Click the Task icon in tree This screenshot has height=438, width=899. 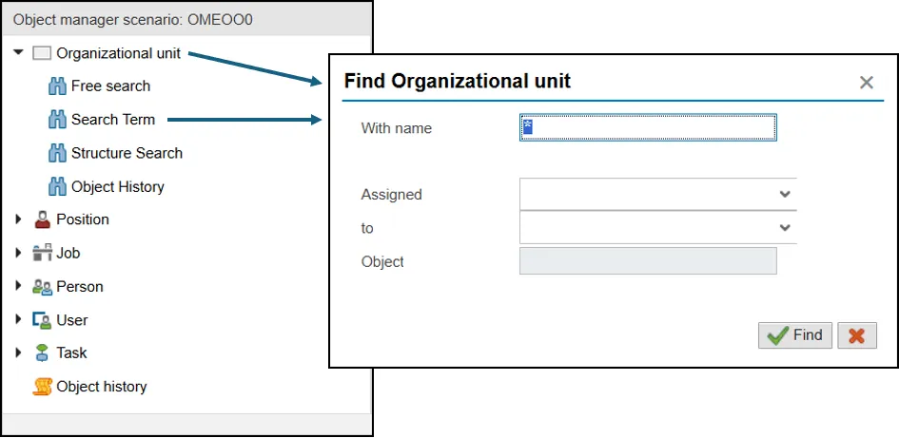click(42, 352)
